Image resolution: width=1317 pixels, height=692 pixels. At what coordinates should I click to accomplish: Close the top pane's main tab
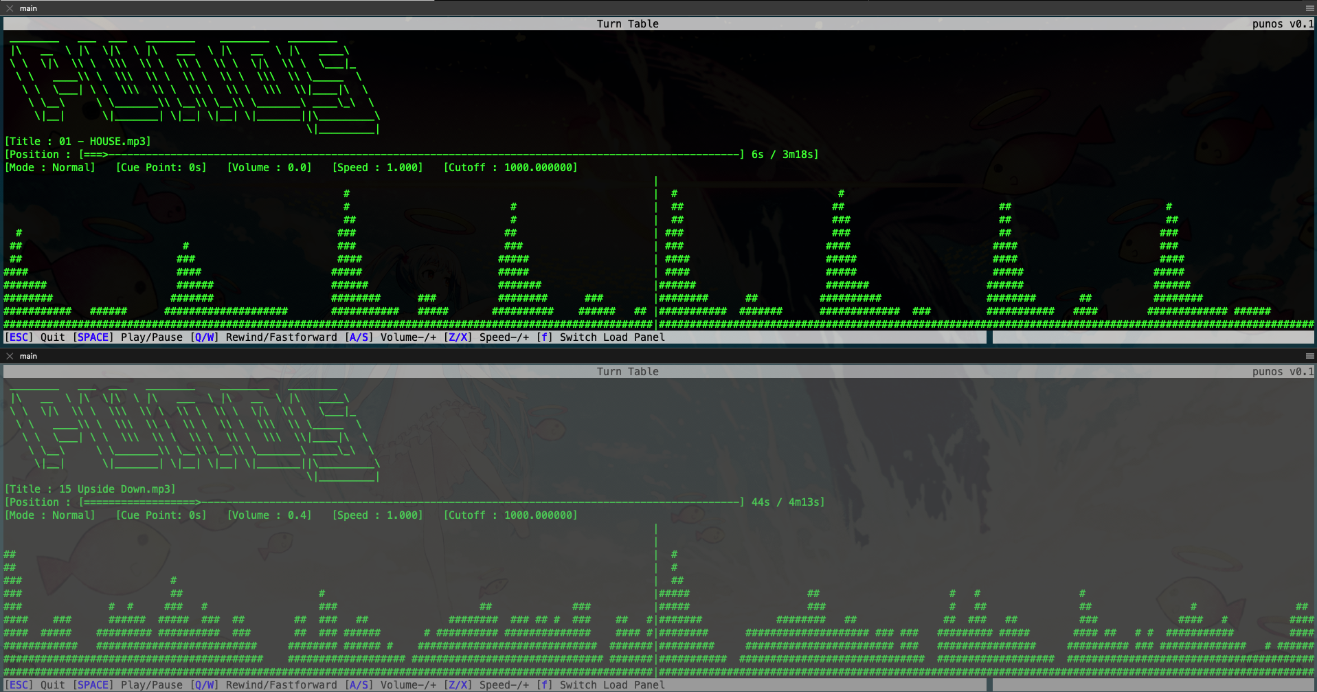[x=10, y=8]
